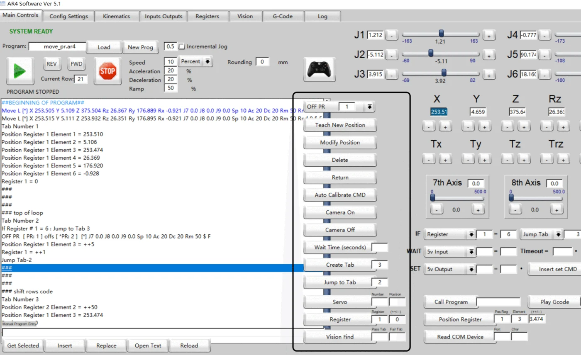This screenshot has width=581, height=355.
Task: Go to the Vision tab
Action: (245, 16)
